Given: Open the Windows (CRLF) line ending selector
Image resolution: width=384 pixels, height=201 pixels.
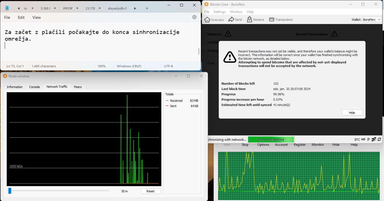Looking at the screenshot, I should pos(129,66).
